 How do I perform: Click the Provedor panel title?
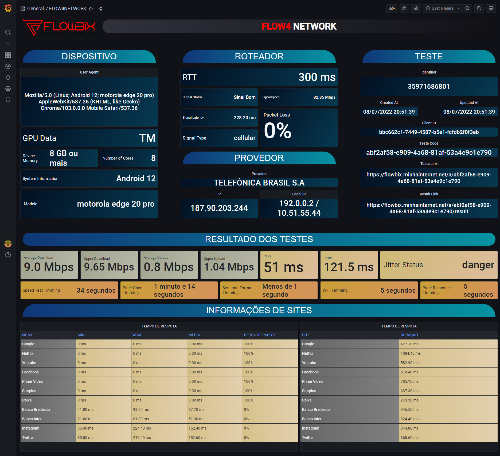pos(259,174)
